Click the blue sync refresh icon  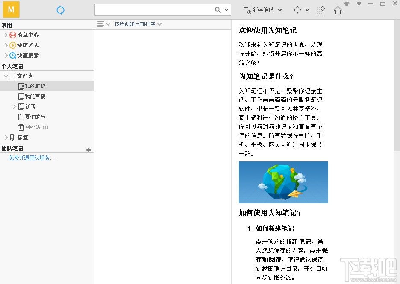point(60,10)
